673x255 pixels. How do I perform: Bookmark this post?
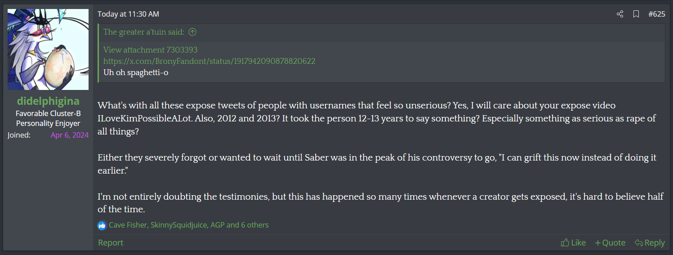pos(636,14)
